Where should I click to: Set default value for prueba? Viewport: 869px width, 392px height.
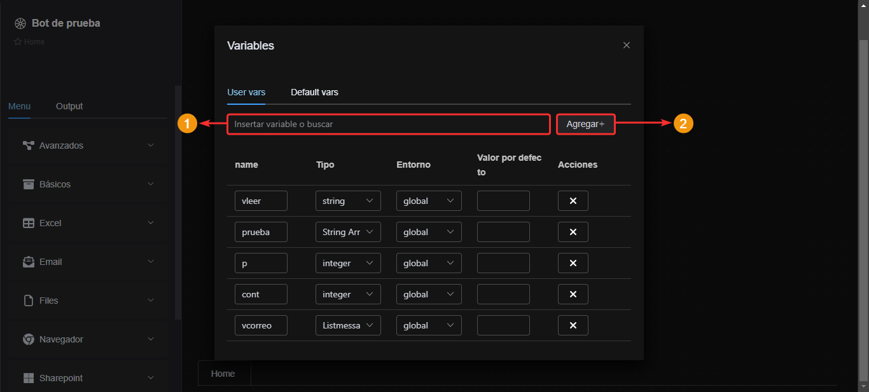point(503,232)
